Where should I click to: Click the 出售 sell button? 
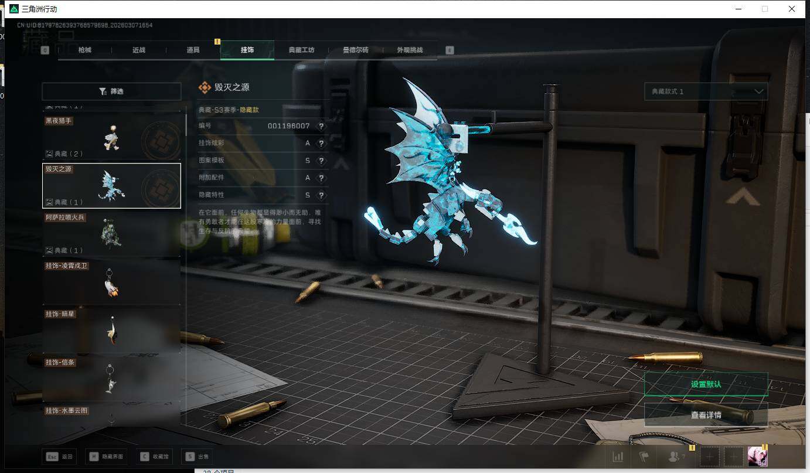click(x=197, y=457)
